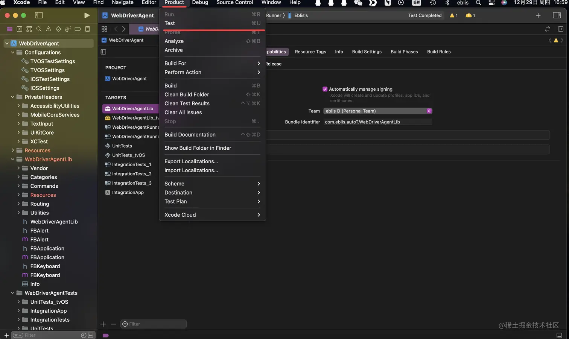This screenshot has width=569, height=339.
Task: Expand the Commands folder
Action: pos(18,186)
